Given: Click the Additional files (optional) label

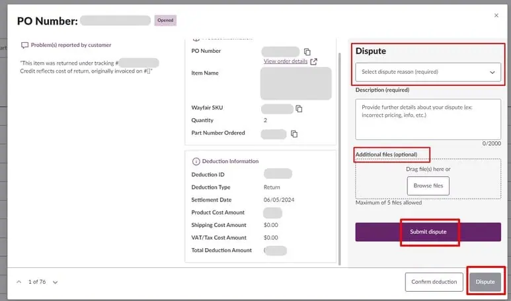Looking at the screenshot, I should click(x=386, y=154).
